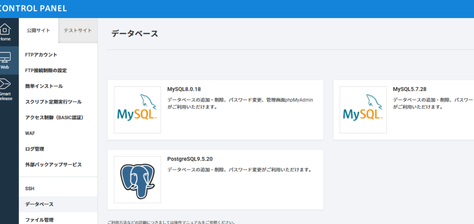Click the MySQL8.0.18 dolphin logo
The width and height of the screenshot is (474, 224).
[137, 110]
